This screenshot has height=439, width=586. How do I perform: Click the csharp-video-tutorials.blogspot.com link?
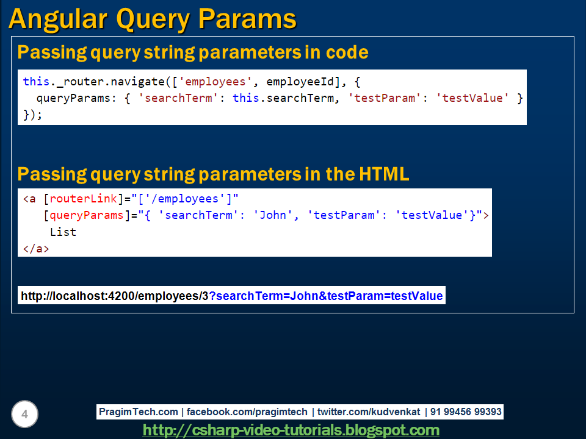[x=291, y=430]
